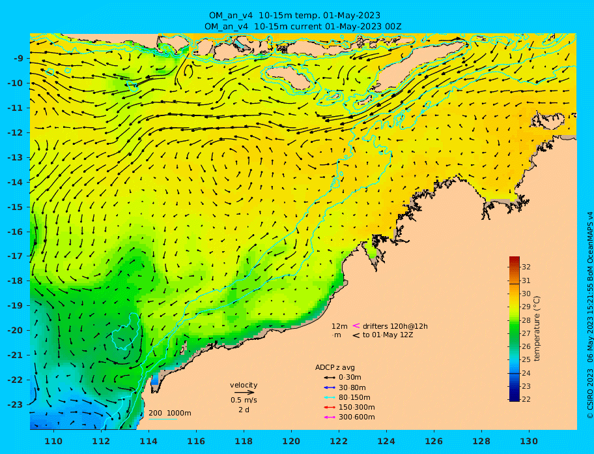Click the longitude axis label '114'

[148, 441]
